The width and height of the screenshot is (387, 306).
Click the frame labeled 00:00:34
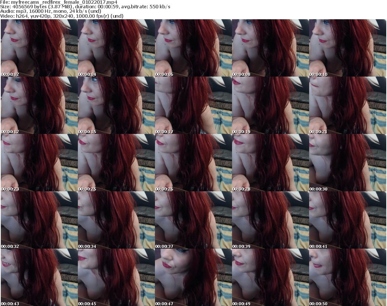[x=116, y=220]
